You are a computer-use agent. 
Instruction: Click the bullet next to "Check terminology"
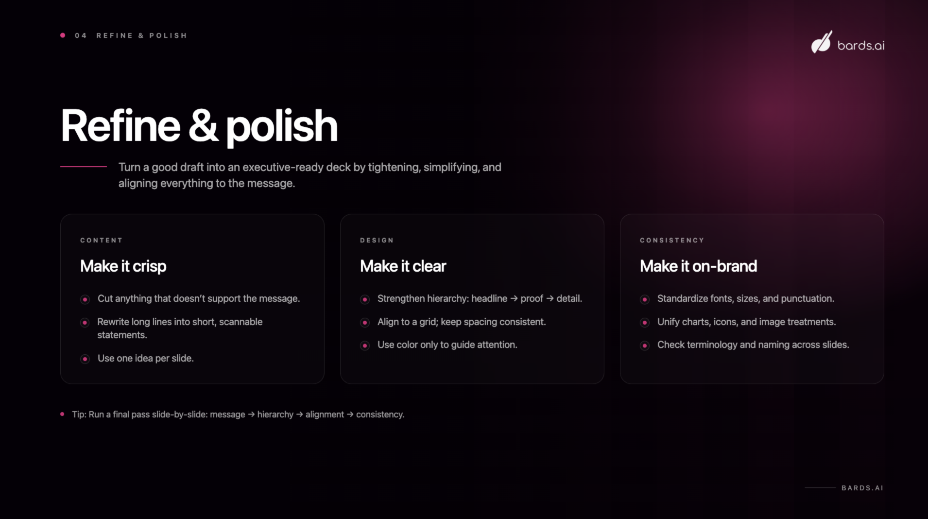(645, 346)
